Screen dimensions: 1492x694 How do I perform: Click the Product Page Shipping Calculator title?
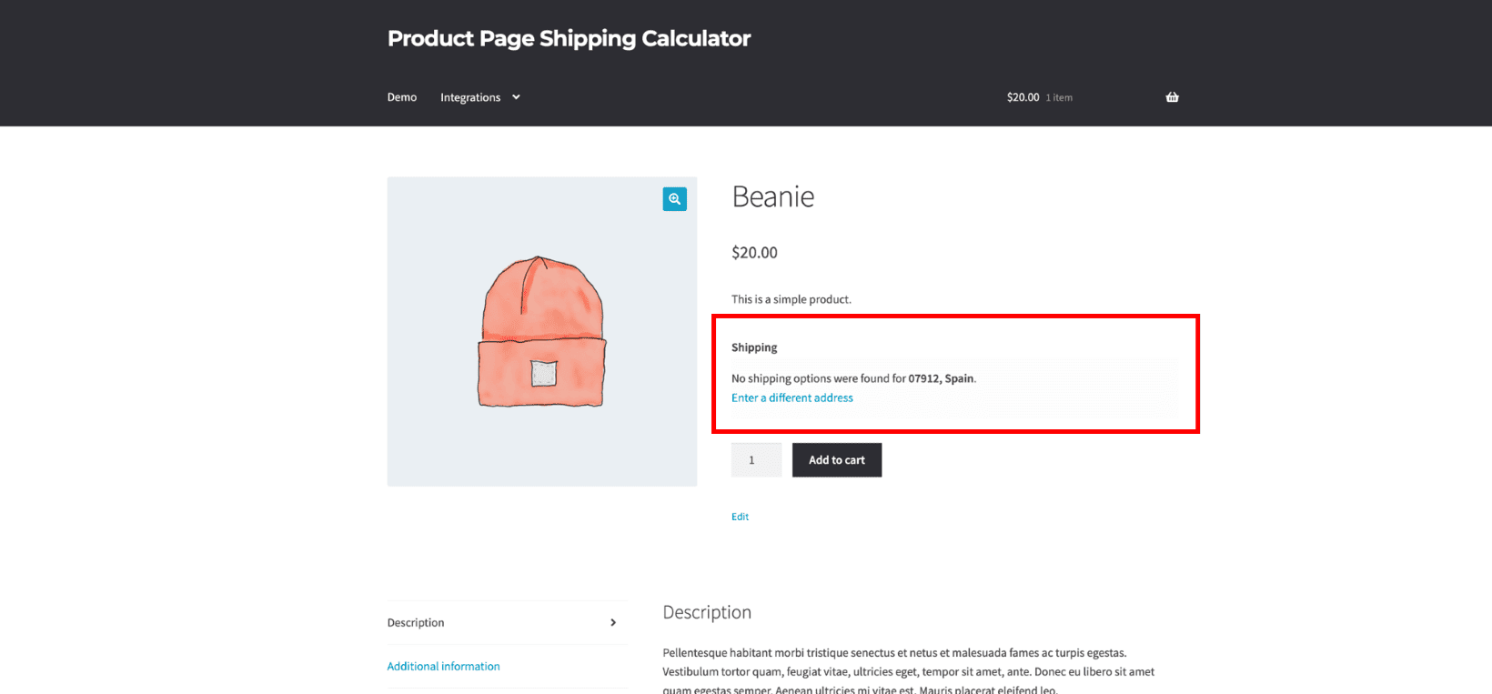tap(569, 37)
